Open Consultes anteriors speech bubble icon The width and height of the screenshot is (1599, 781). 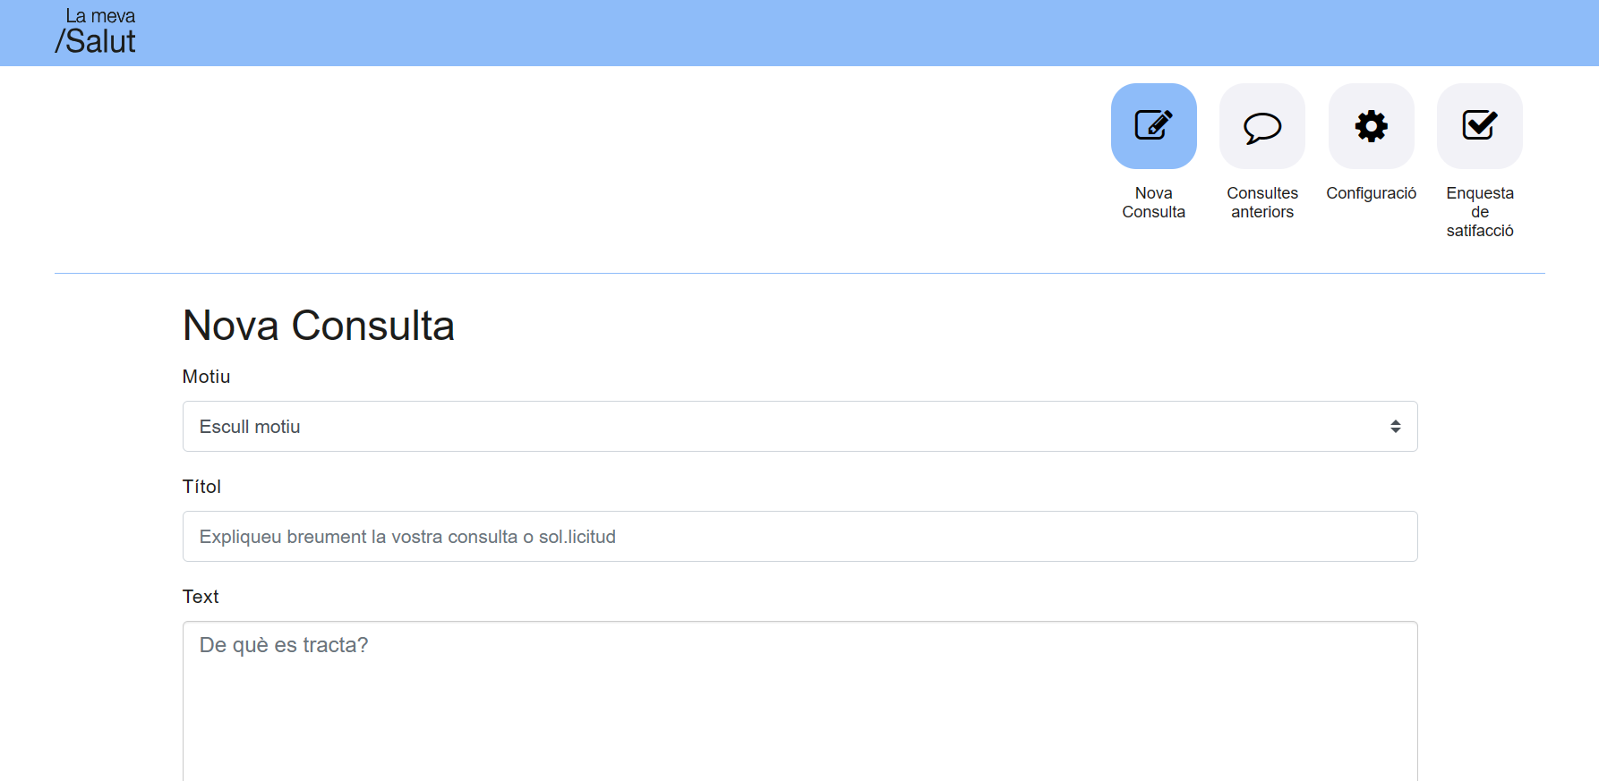click(1262, 125)
